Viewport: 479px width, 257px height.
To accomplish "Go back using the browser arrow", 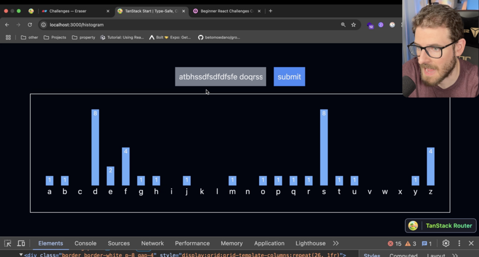I will coord(7,25).
